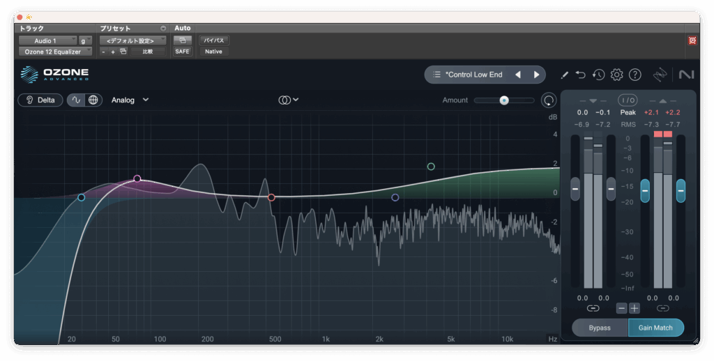Open the Audio 1 track selector
This screenshot has height=361, width=714.
(46, 40)
